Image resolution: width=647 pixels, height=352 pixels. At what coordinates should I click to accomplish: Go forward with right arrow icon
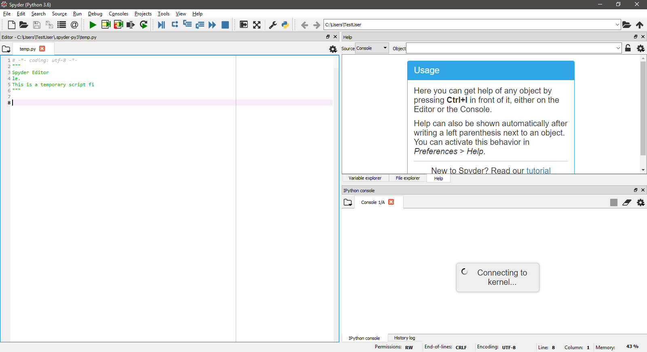tap(317, 25)
